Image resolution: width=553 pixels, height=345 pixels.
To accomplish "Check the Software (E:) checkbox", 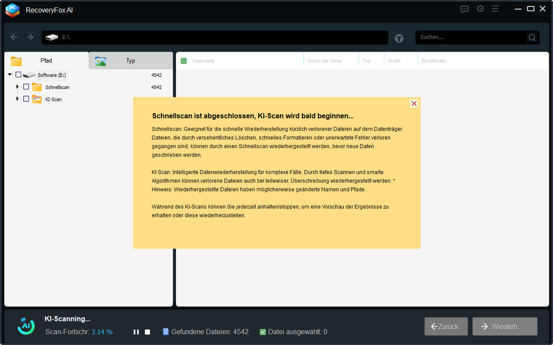I will click(18, 75).
